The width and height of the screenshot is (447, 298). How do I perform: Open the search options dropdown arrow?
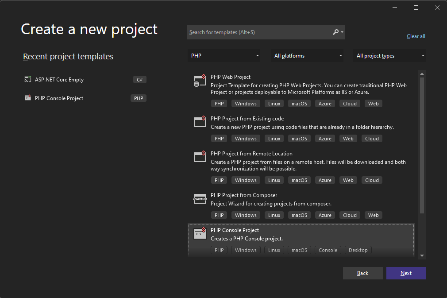click(342, 32)
